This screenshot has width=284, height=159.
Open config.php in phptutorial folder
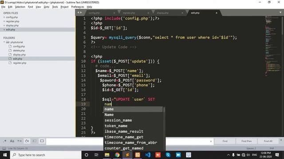coord(19,46)
